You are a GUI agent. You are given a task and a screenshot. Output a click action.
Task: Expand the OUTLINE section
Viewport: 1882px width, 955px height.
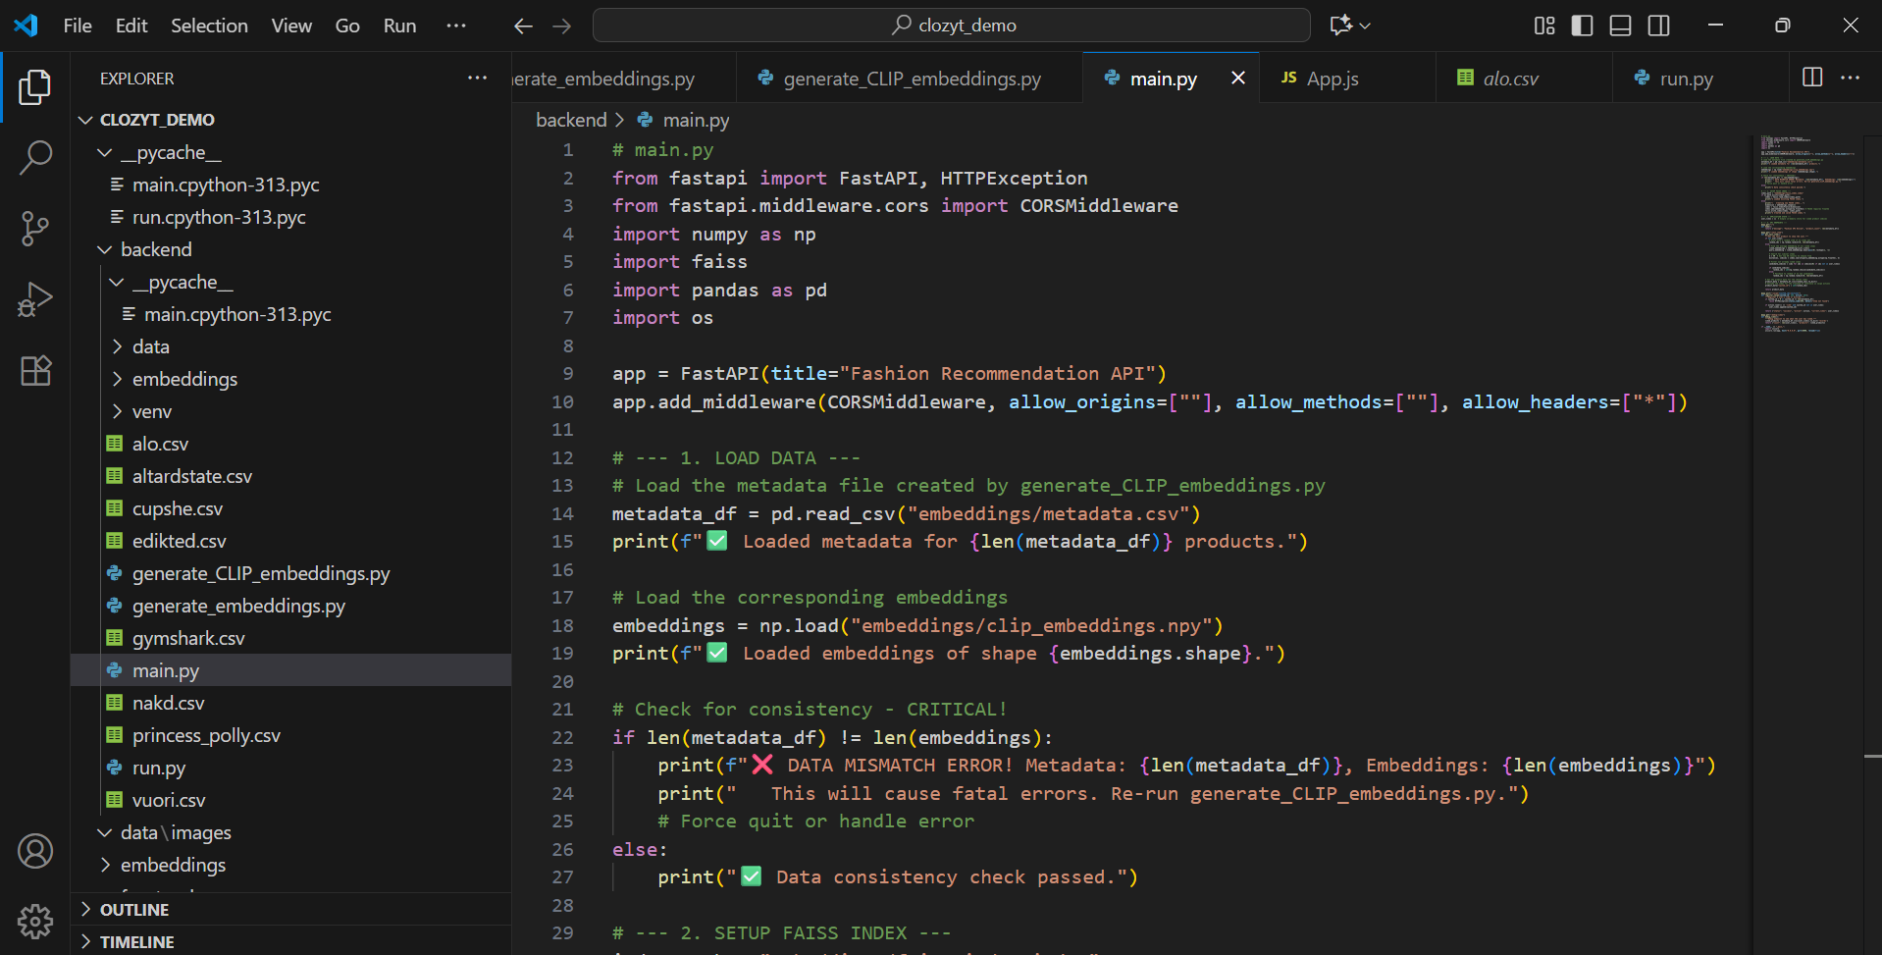(x=133, y=910)
